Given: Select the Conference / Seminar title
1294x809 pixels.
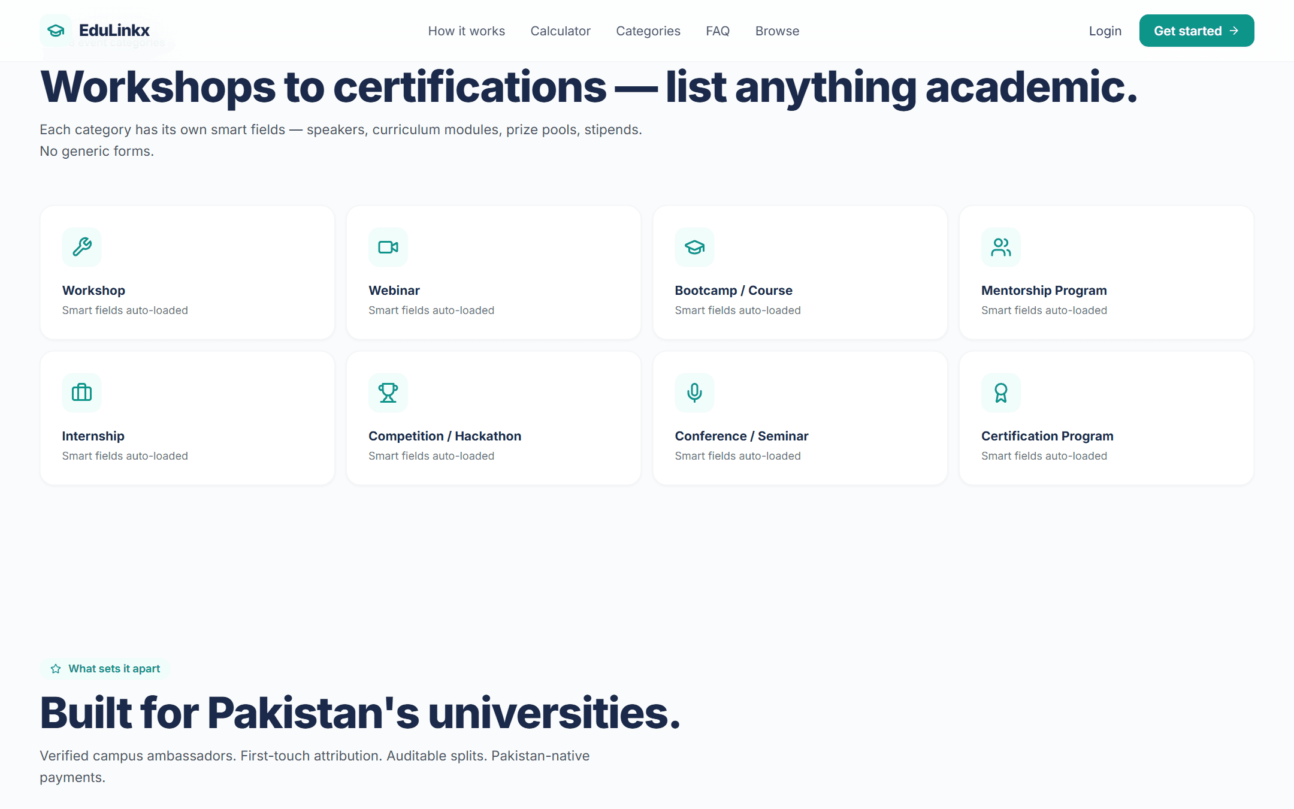Looking at the screenshot, I should pyautogui.click(x=741, y=436).
